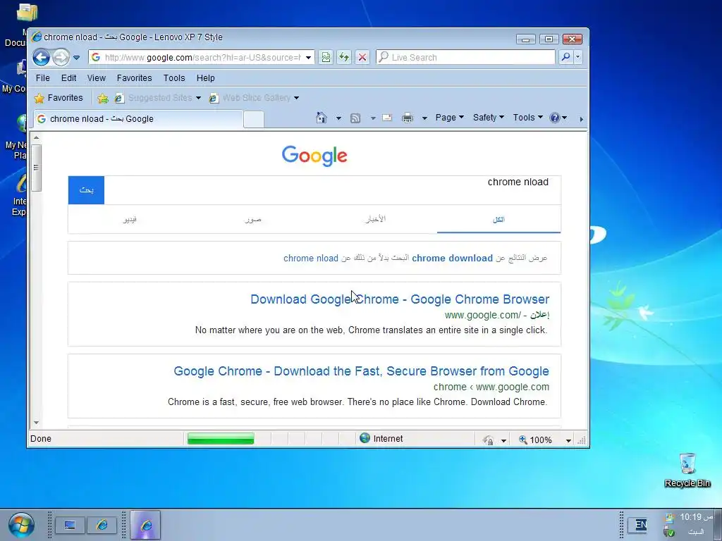Expand the command bar overflow chevron
This screenshot has width=722, height=541.
coord(581,119)
